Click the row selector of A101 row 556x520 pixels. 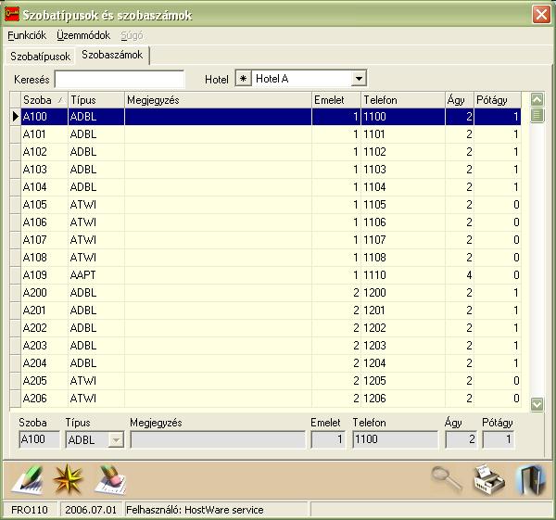[x=15, y=134]
